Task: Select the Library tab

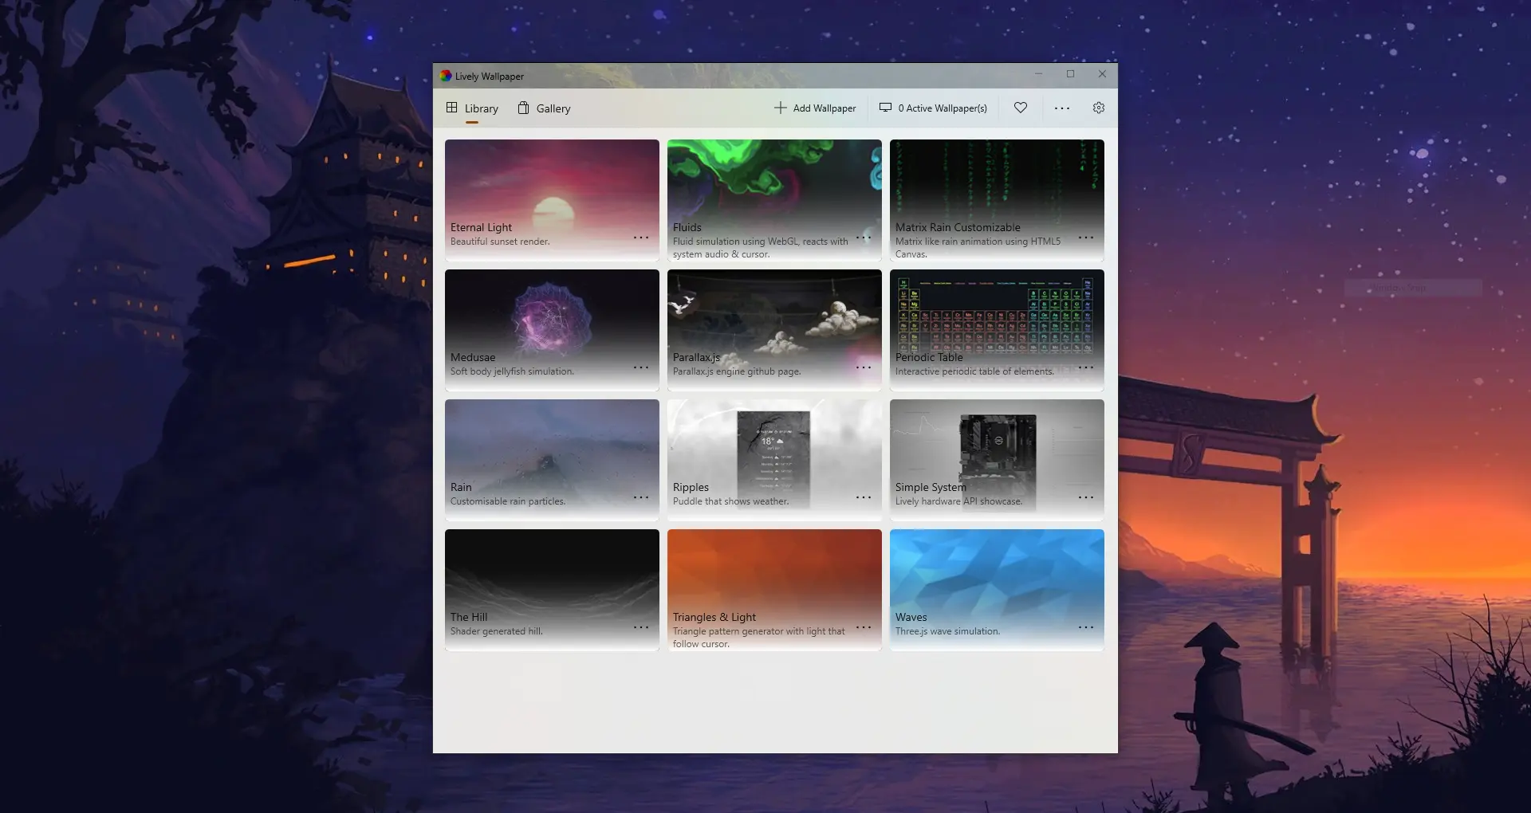Action: point(481,108)
